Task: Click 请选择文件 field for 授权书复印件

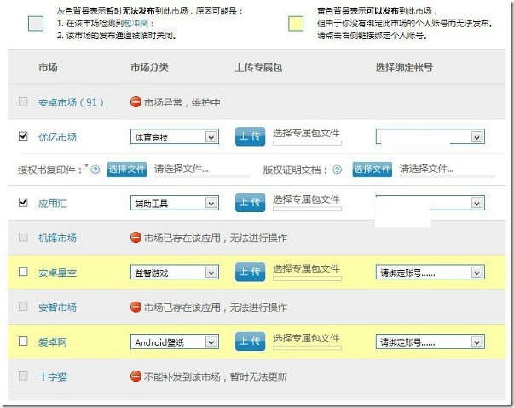Action: coord(202,170)
